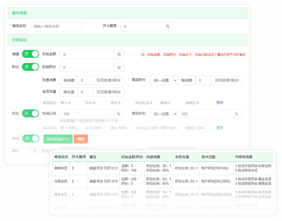Click the 等级名称 input field
This screenshot has height=221, width=282.
tap(56, 27)
